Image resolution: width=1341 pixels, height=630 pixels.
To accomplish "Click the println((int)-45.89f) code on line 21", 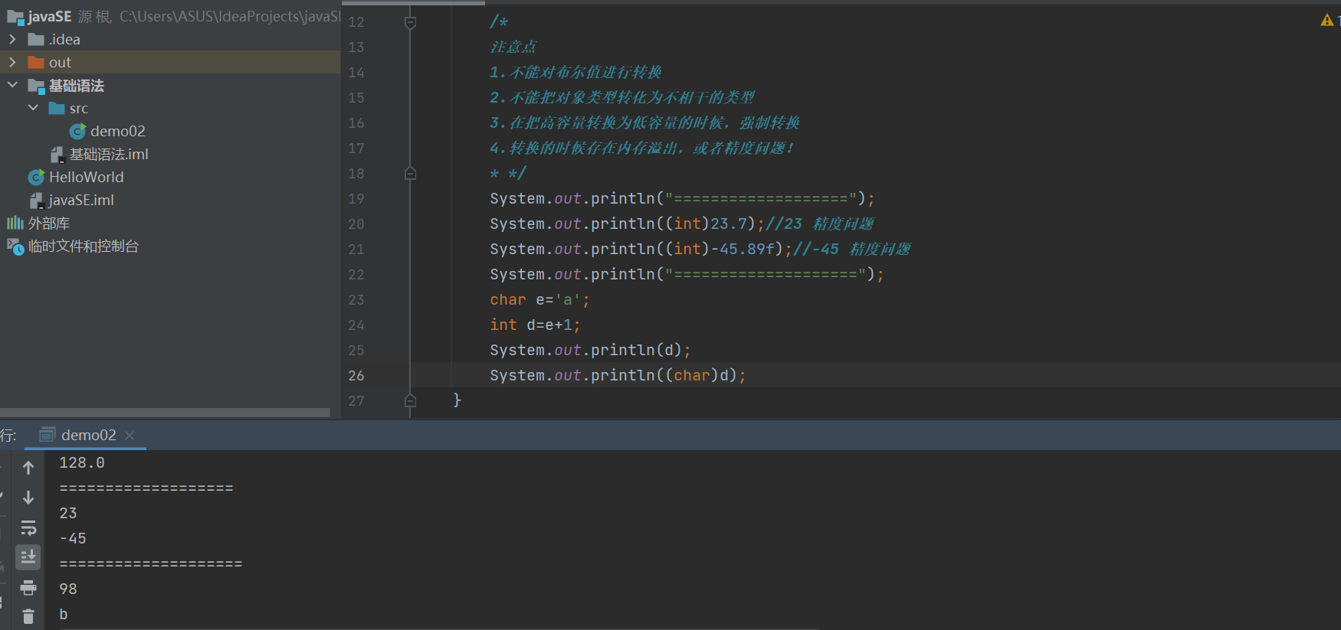I will click(641, 249).
